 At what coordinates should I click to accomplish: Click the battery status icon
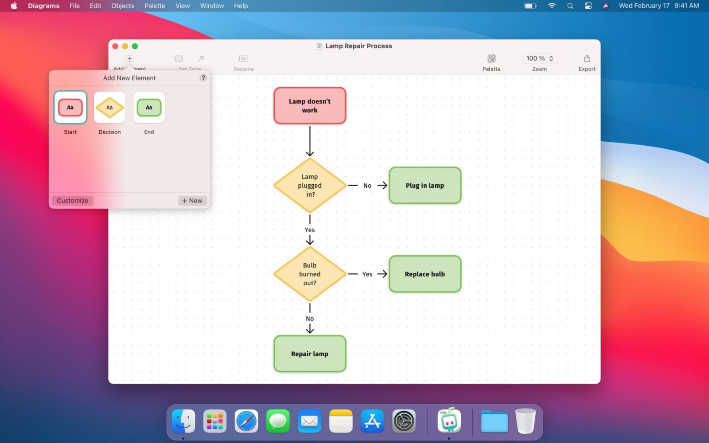(x=530, y=6)
